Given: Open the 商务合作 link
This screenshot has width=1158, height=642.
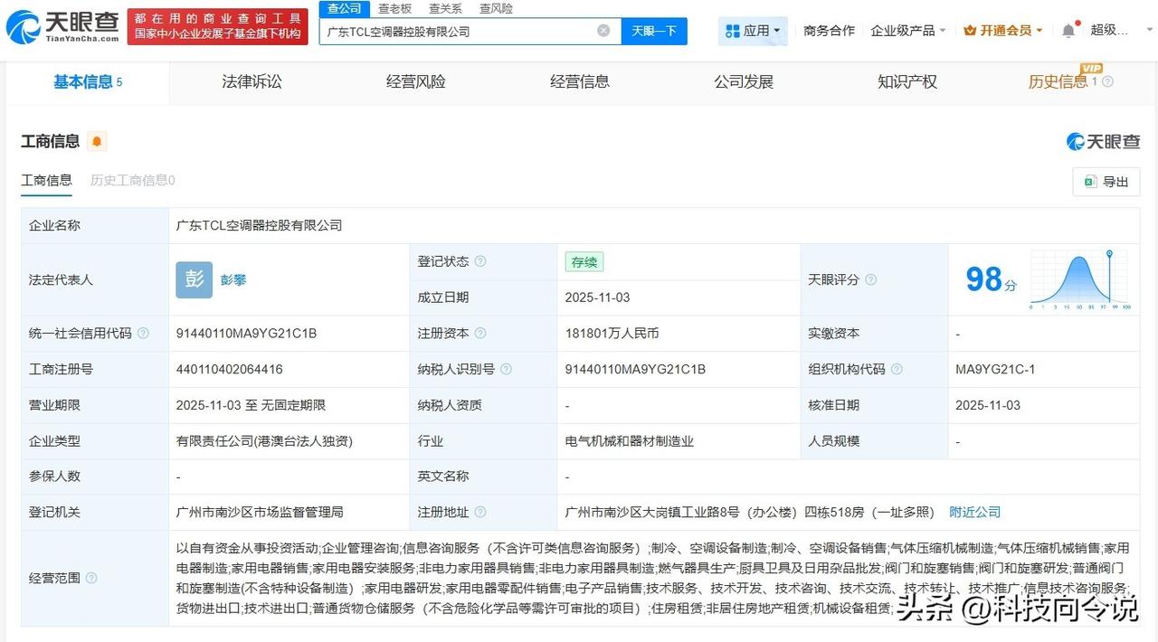Looking at the screenshot, I should [x=829, y=31].
